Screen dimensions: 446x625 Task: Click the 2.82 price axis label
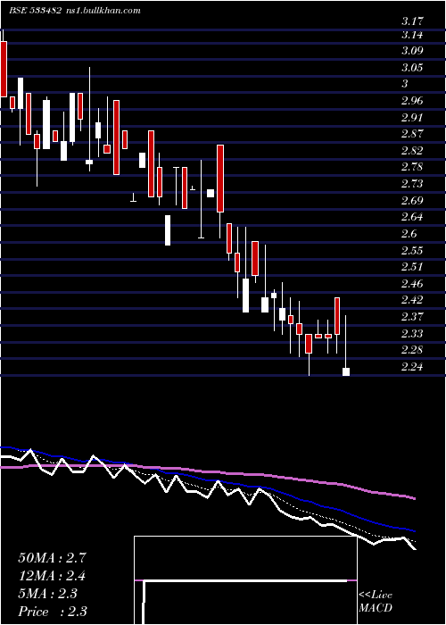pyautogui.click(x=412, y=151)
